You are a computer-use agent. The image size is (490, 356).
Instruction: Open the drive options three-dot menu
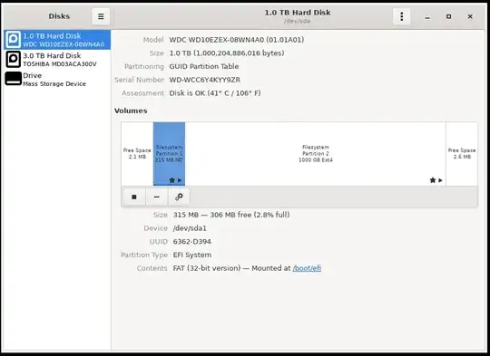coord(402,16)
